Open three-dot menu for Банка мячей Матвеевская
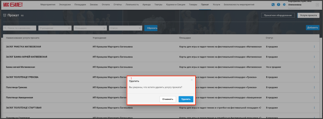This screenshot has width=323, height=119. (314, 67)
